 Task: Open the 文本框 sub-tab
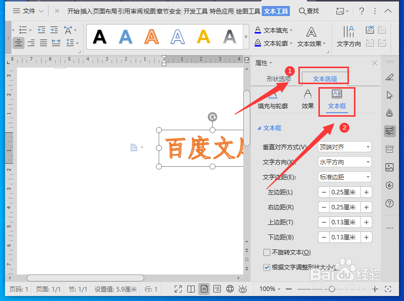pyautogui.click(x=337, y=100)
